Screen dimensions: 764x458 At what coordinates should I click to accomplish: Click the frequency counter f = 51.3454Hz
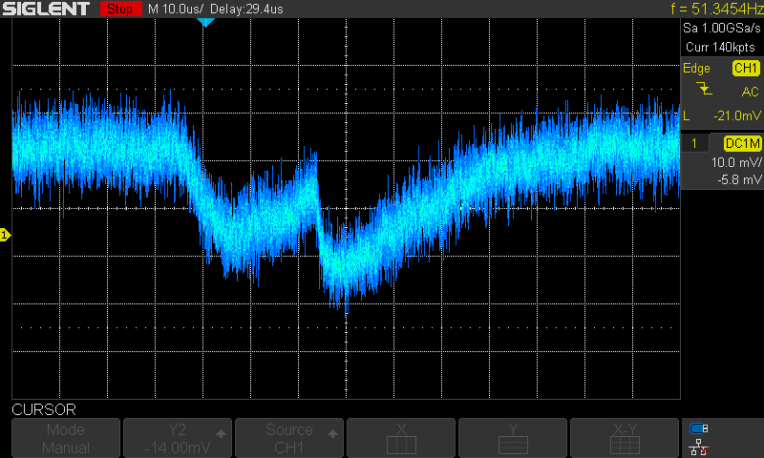click(x=717, y=9)
